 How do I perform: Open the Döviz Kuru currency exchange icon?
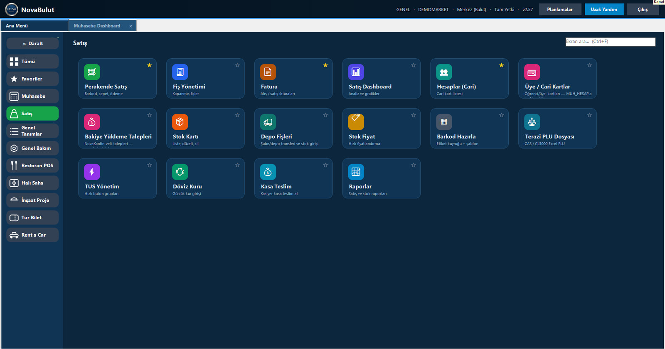point(180,172)
